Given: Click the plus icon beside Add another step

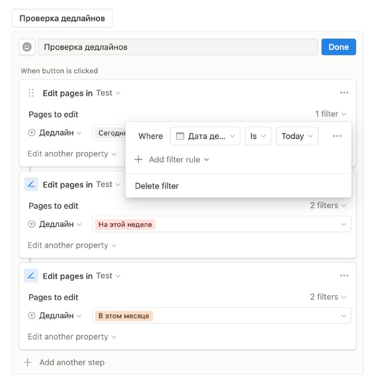Looking at the screenshot, I should (x=28, y=362).
